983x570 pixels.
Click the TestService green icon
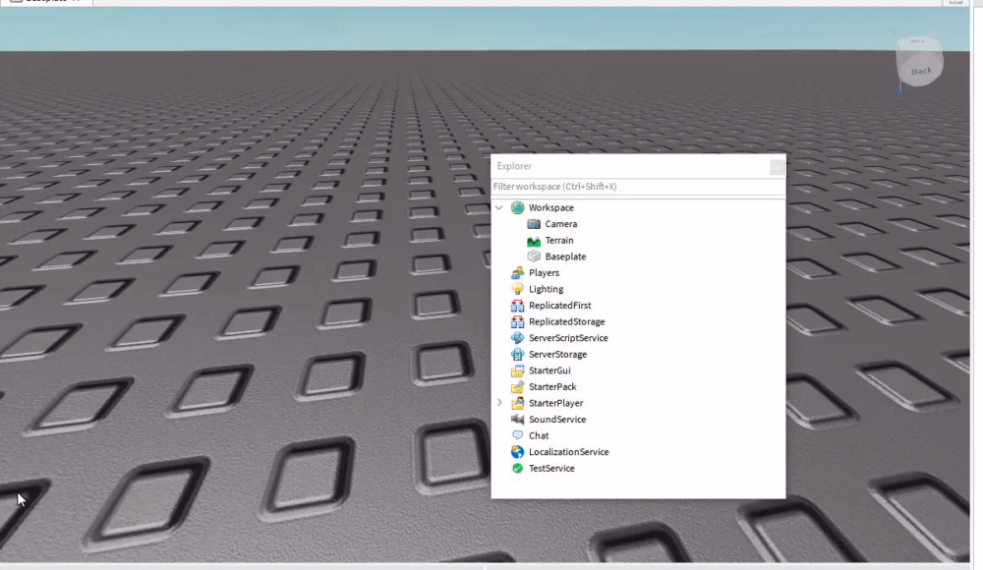(x=517, y=469)
